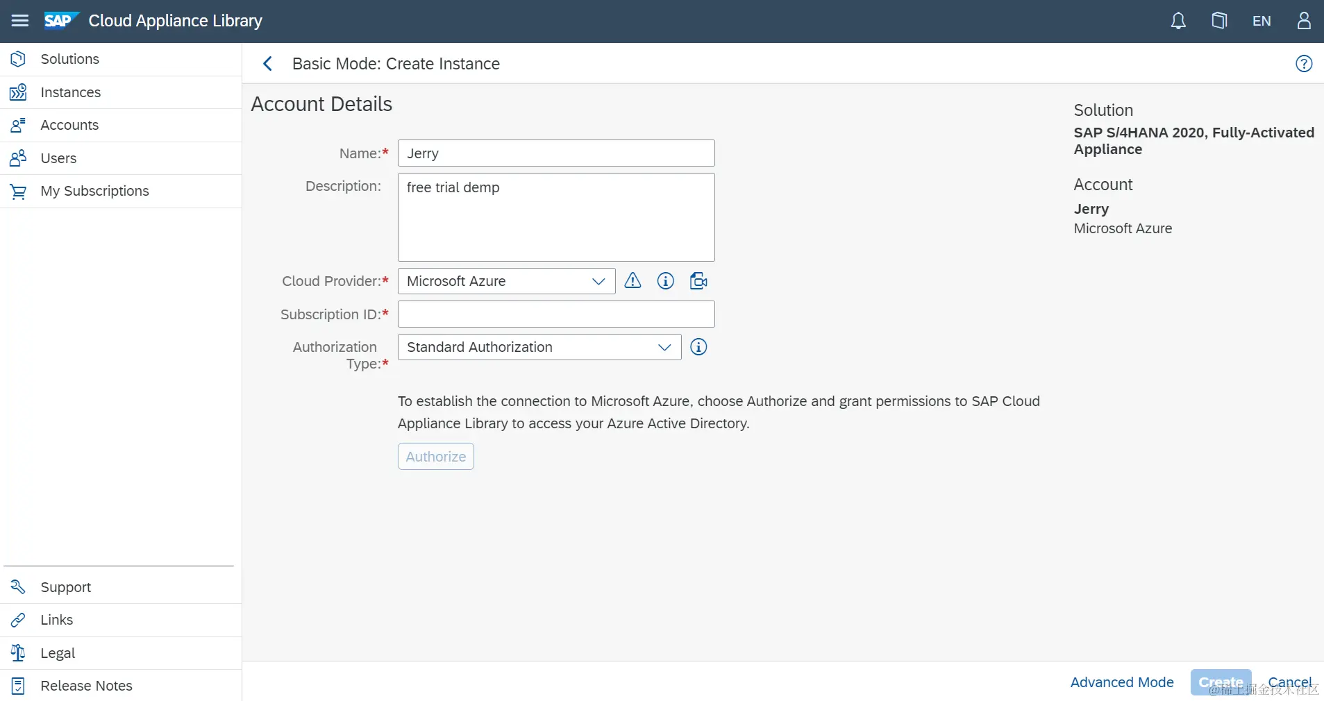The width and height of the screenshot is (1324, 701).
Task: Select My Subscriptions
Action: (x=121, y=191)
